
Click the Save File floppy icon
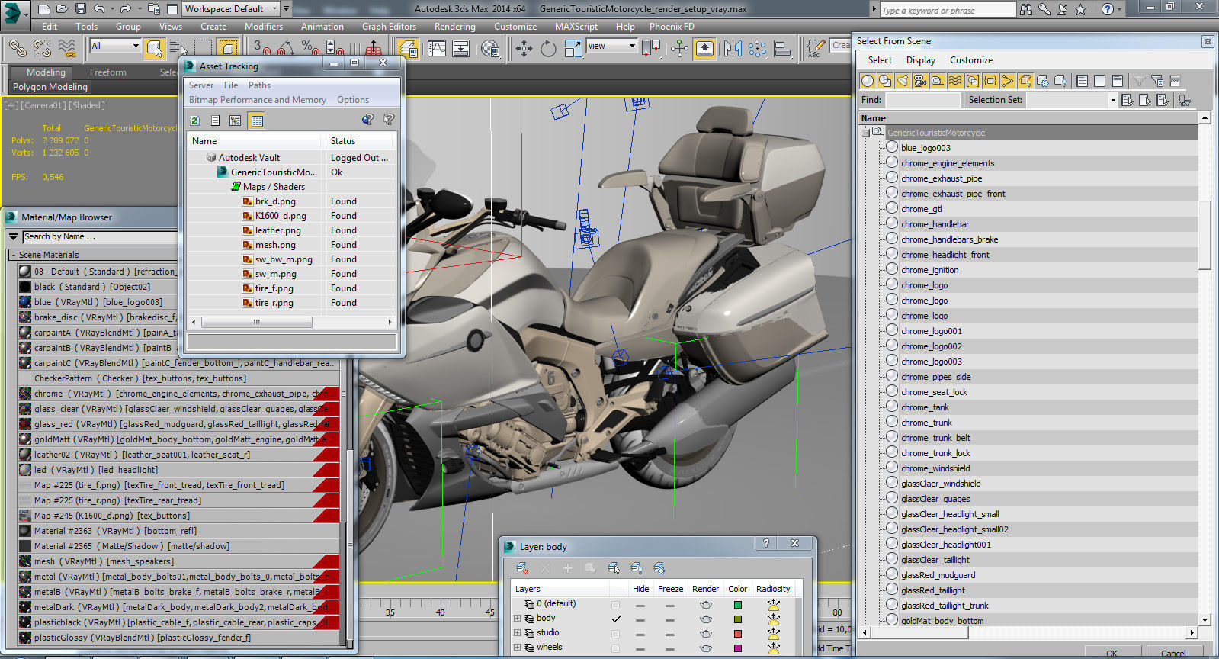pos(81,9)
